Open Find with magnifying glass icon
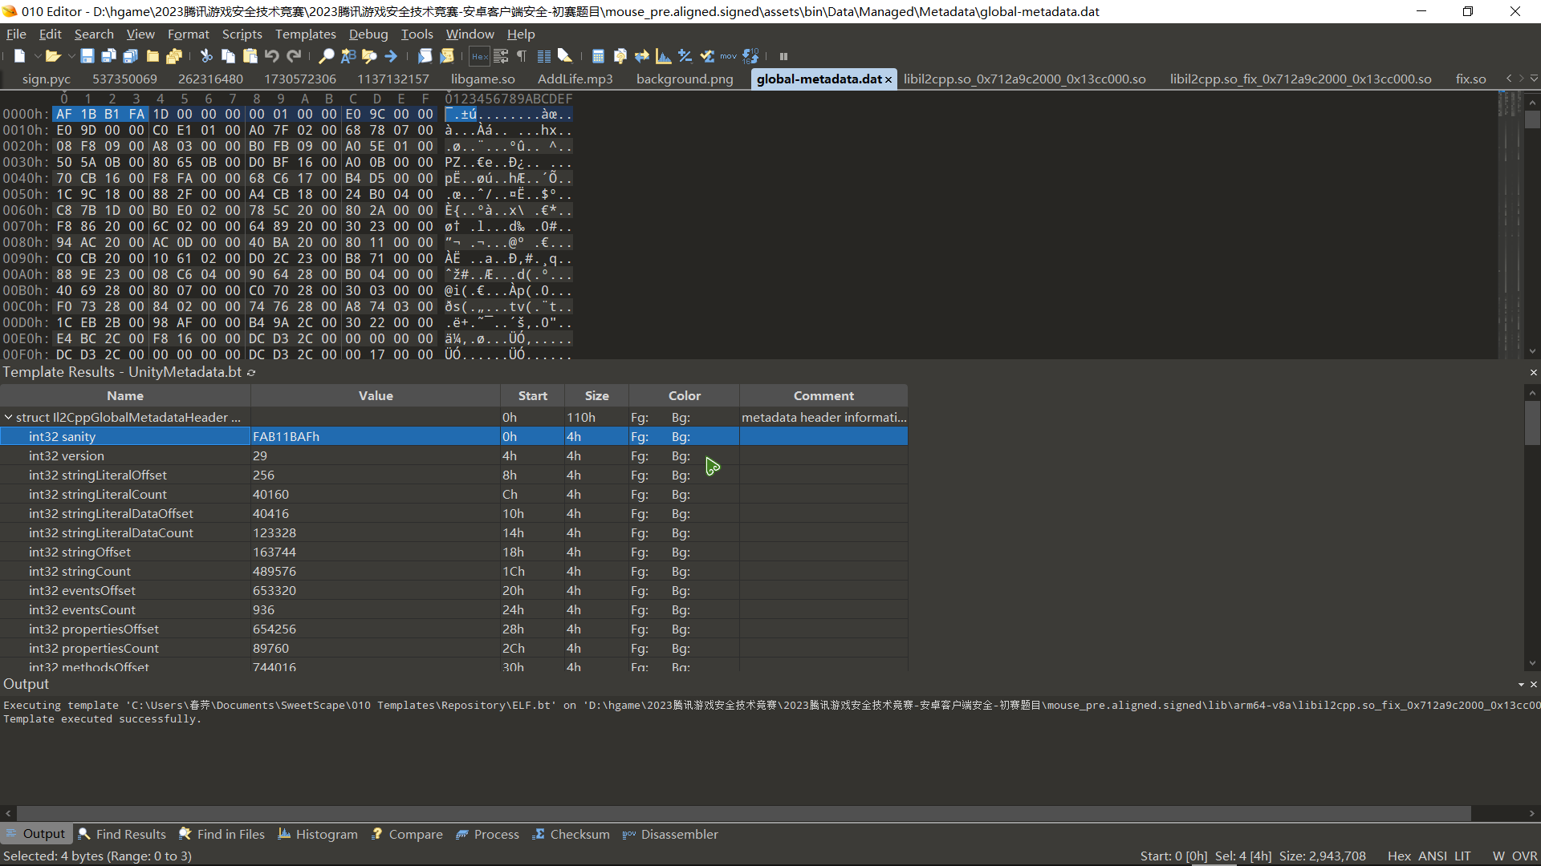Viewport: 1541px width, 866px height. coord(326,56)
